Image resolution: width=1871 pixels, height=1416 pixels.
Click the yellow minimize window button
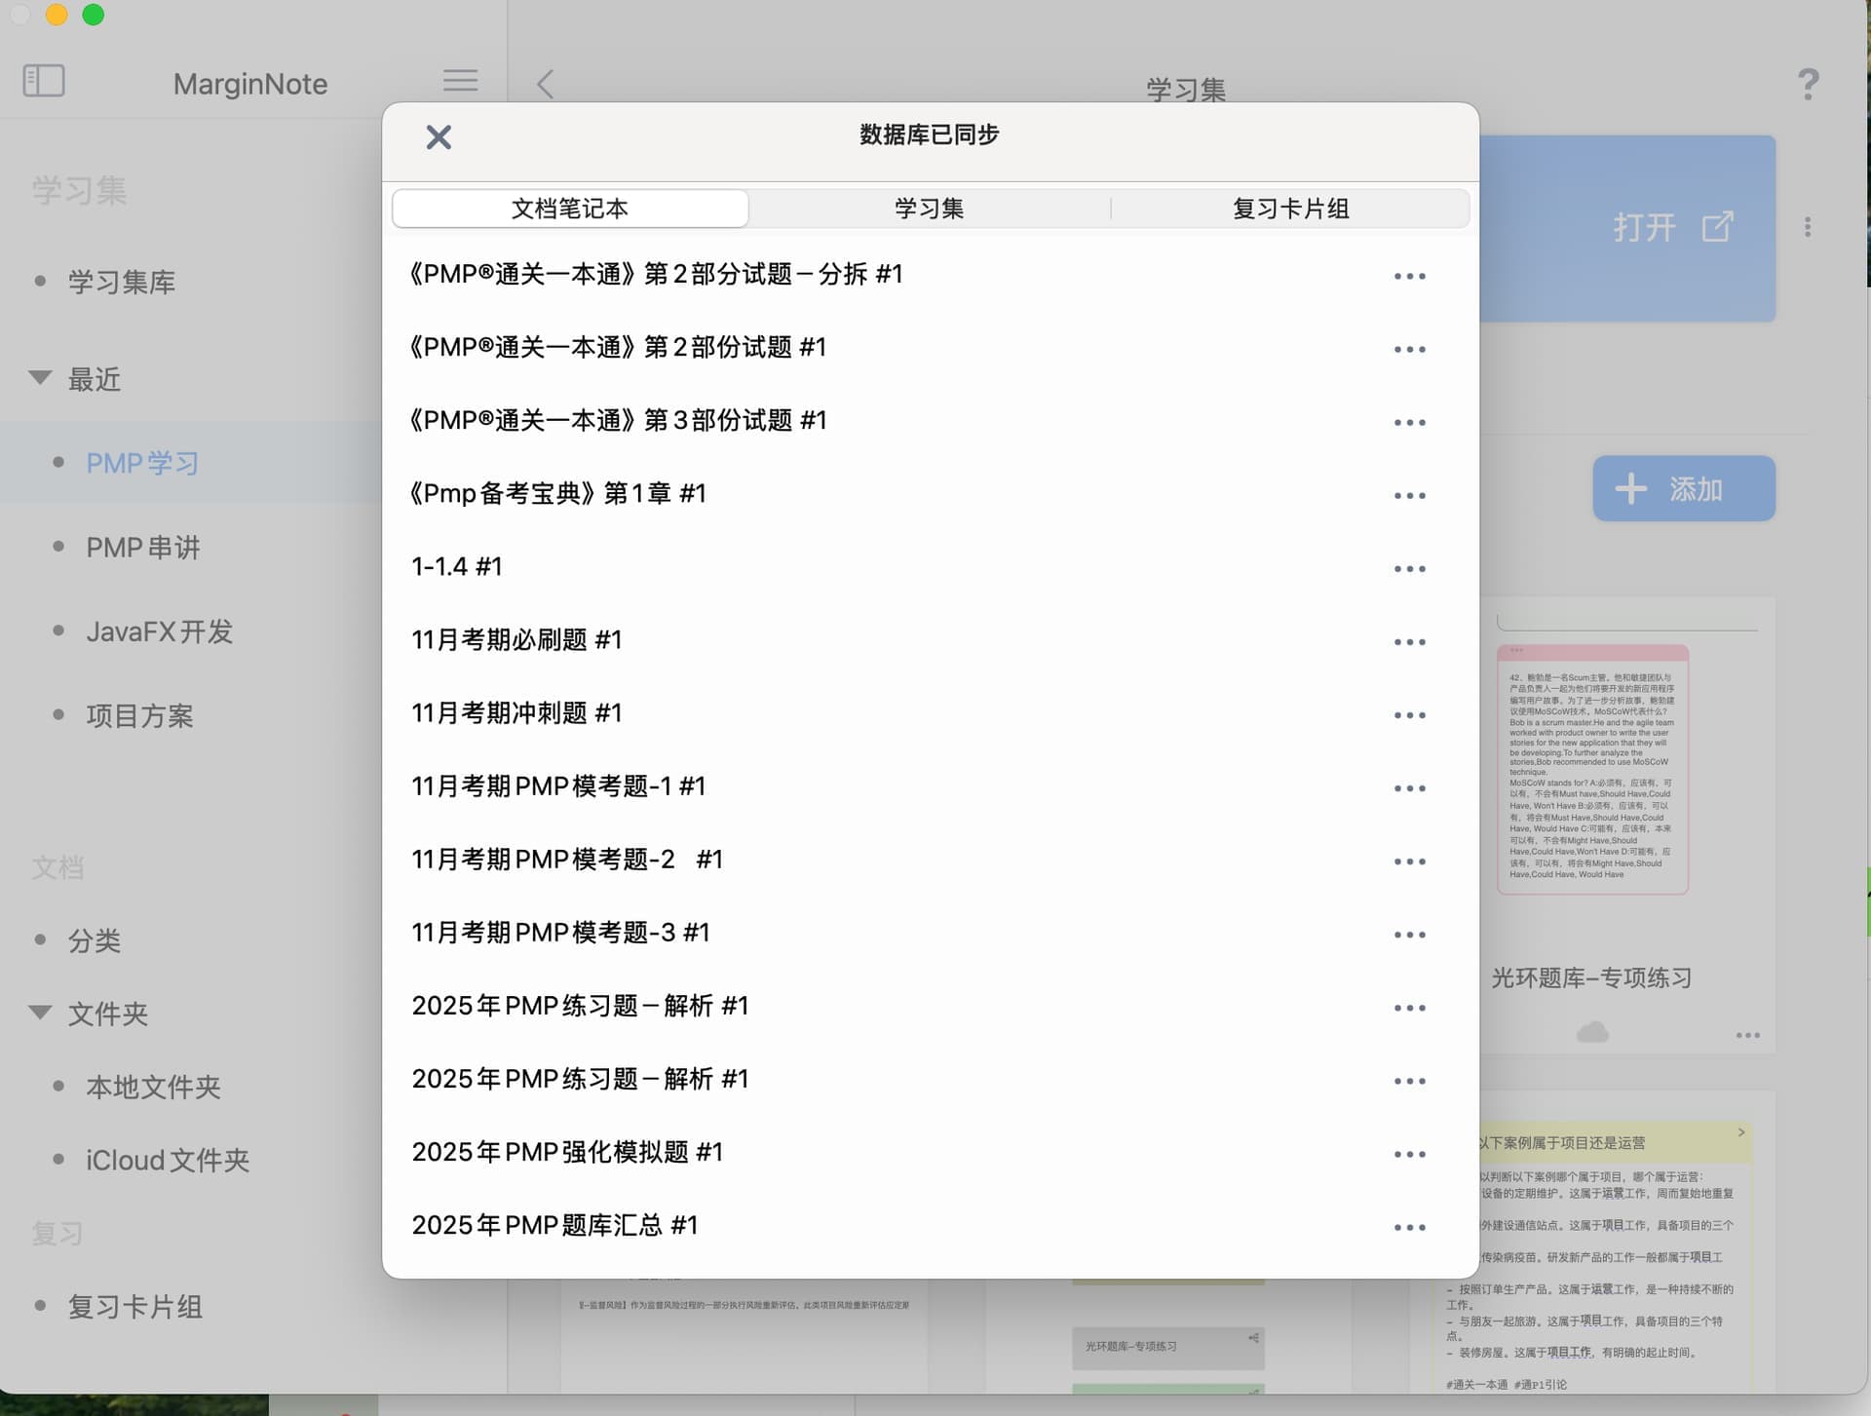click(57, 14)
